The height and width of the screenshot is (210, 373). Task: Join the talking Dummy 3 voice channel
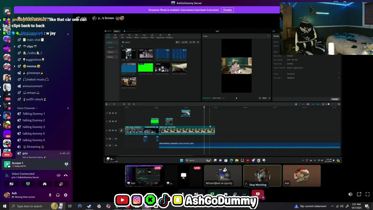click(34, 127)
